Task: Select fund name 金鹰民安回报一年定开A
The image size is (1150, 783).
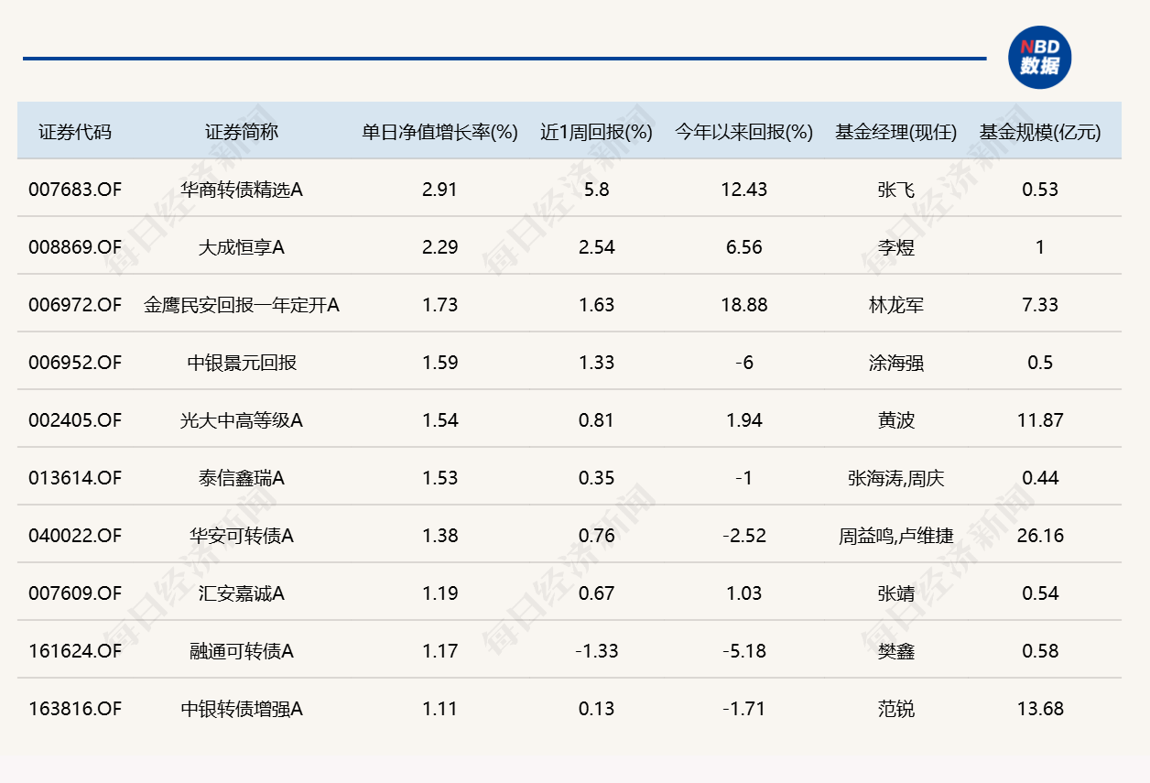Action: (242, 305)
